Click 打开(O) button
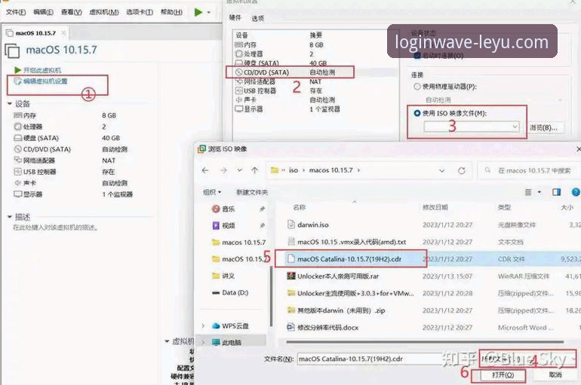Viewport: 581px width, 385px height. 503,375
